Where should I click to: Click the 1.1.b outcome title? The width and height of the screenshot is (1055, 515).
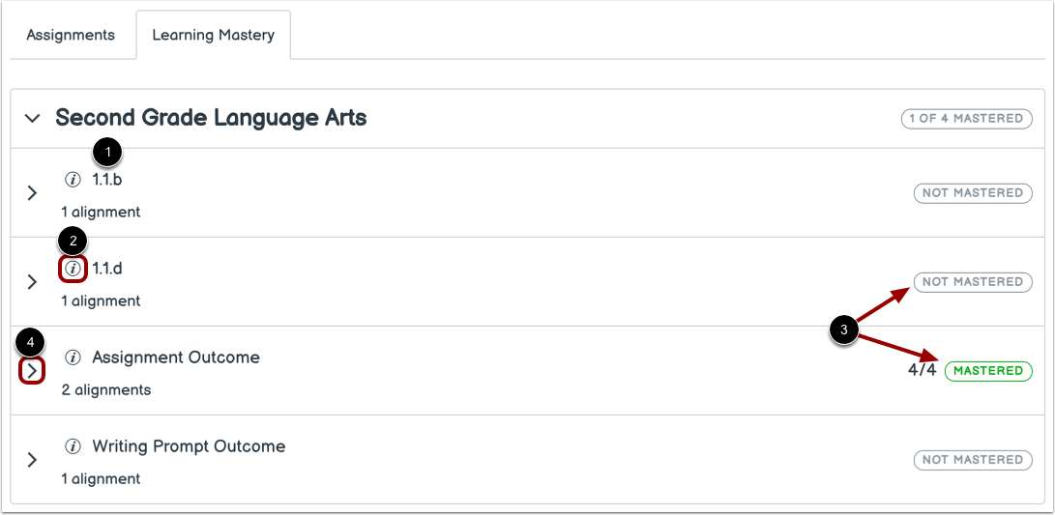pos(107,180)
